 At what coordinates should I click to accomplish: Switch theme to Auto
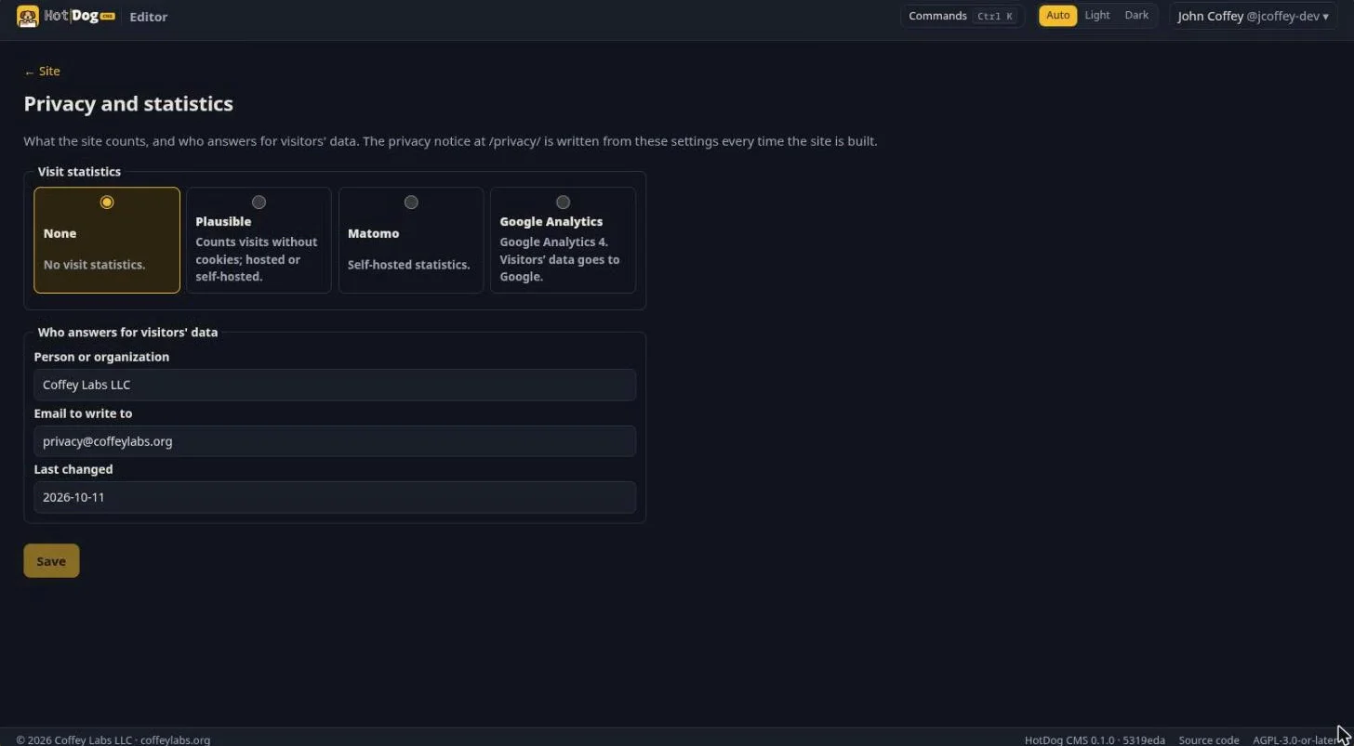click(1057, 16)
